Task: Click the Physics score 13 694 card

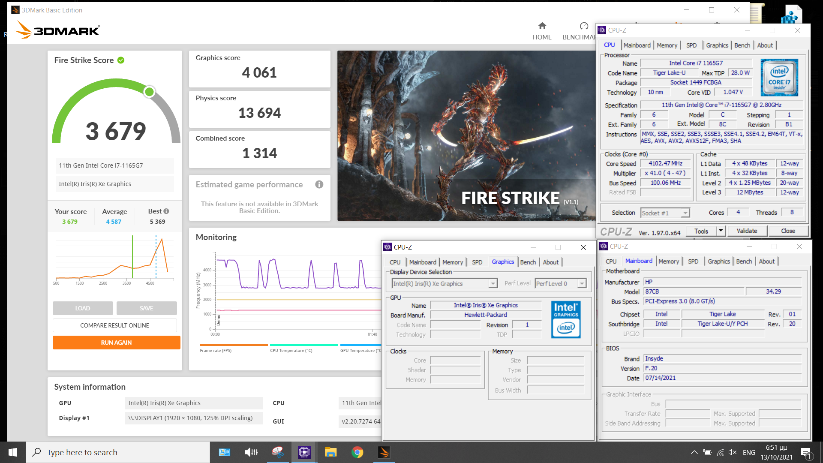Action: (x=260, y=109)
